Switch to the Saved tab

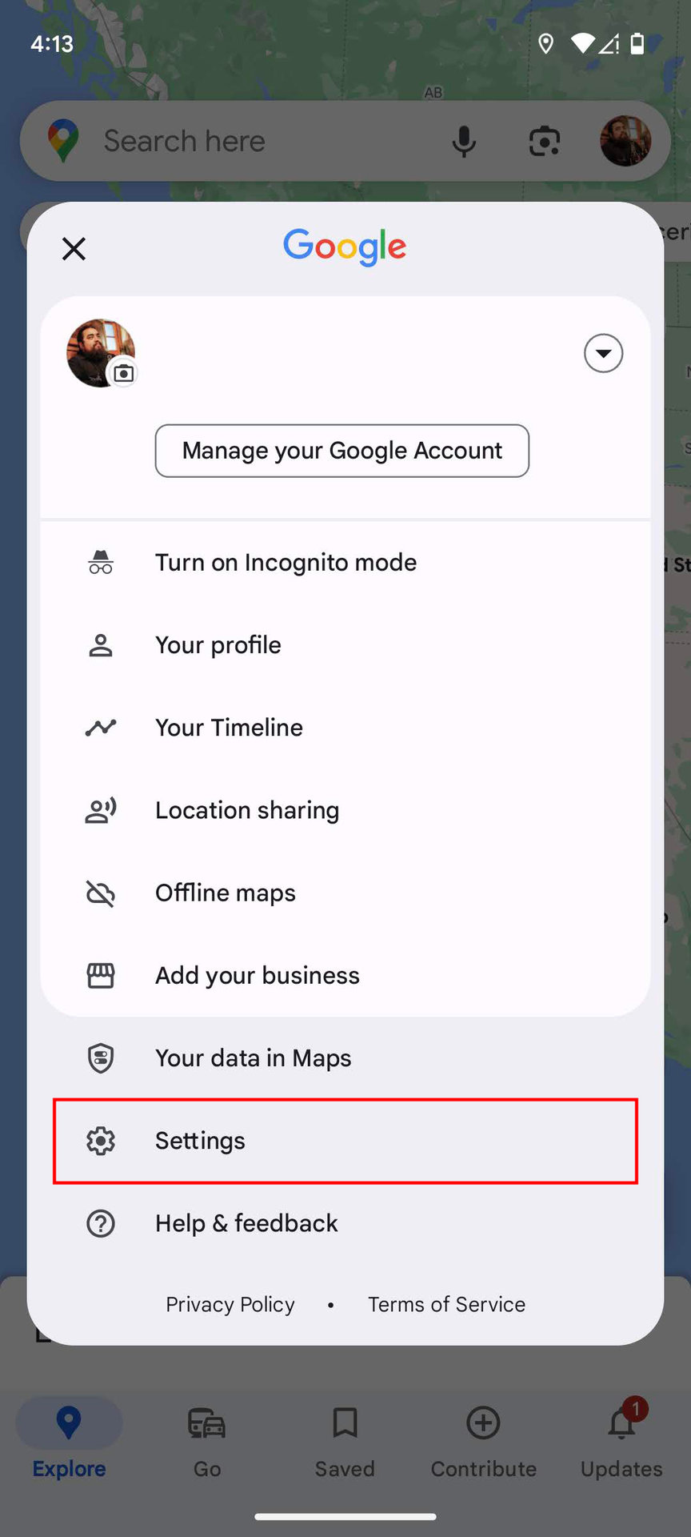[345, 1441]
